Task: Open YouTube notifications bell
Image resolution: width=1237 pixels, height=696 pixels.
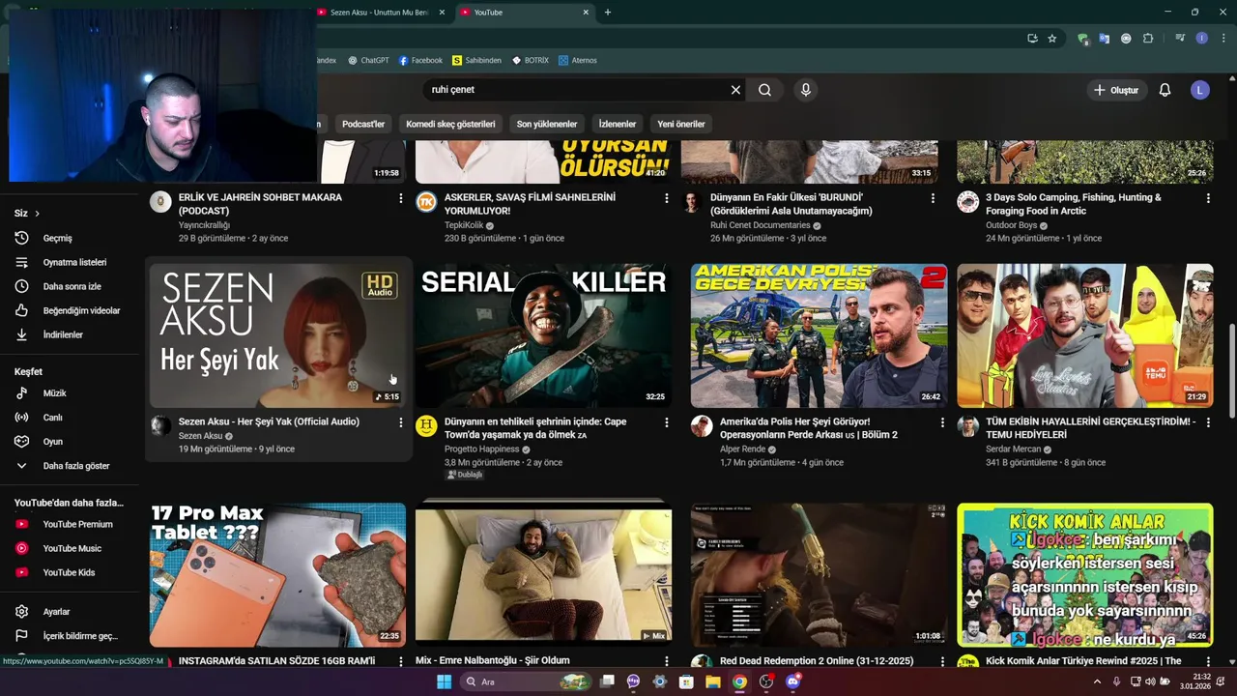Action: pos(1165,90)
